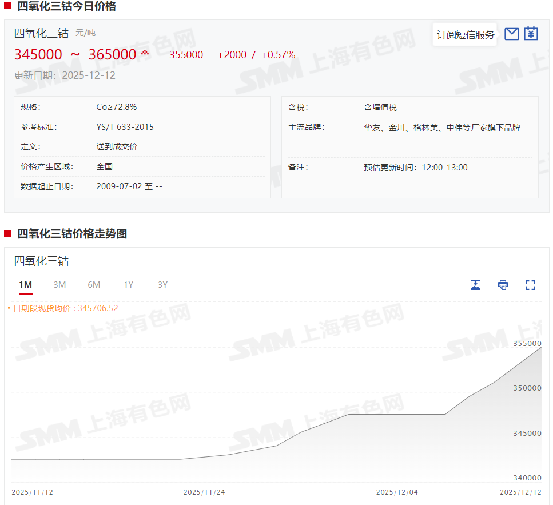Click the red upward trend icon beside price
The height and width of the screenshot is (505, 553).
(145, 53)
